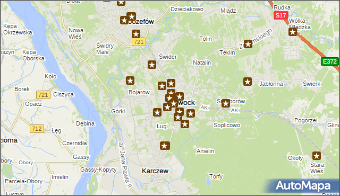The height and width of the screenshot is (196, 340).
Task: Click the Borek label
Action: pyautogui.click(x=22, y=89)
